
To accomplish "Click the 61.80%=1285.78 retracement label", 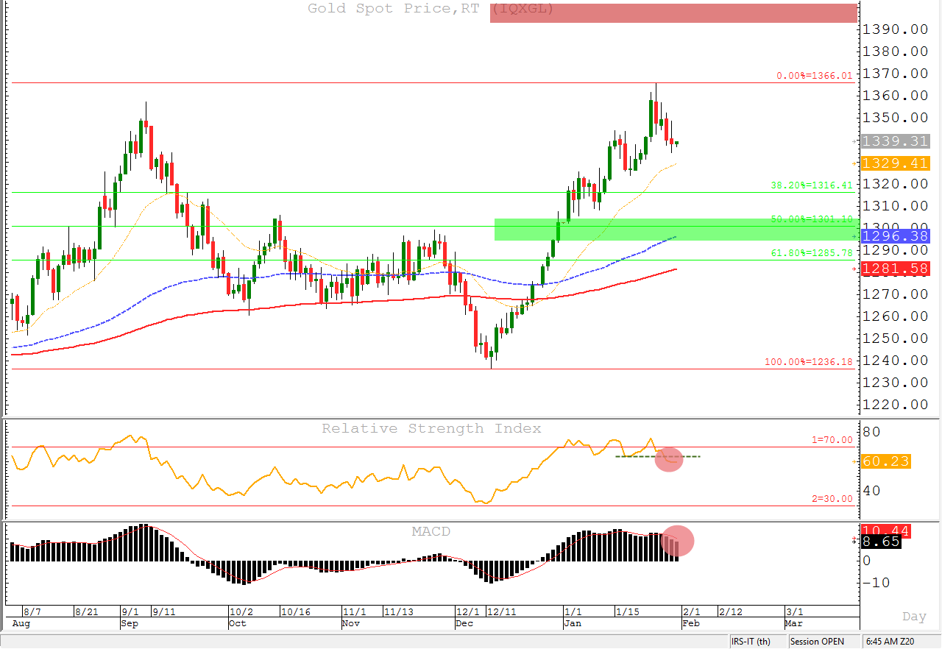I will (811, 252).
